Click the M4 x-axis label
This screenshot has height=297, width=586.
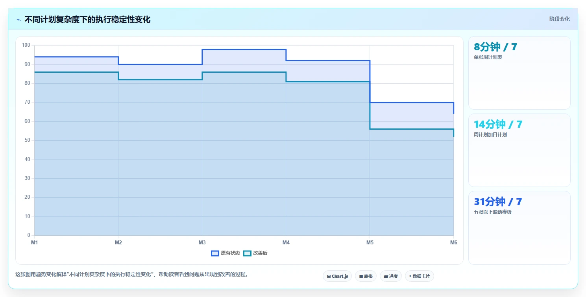(x=286, y=242)
